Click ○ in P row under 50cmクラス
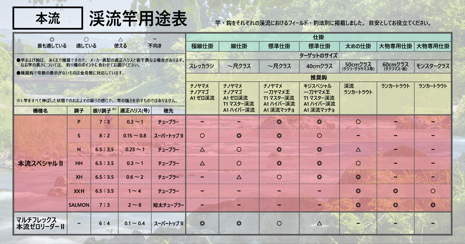 pos(358,122)
